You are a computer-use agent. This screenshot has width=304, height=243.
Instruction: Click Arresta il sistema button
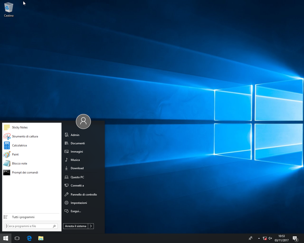pos(76,226)
